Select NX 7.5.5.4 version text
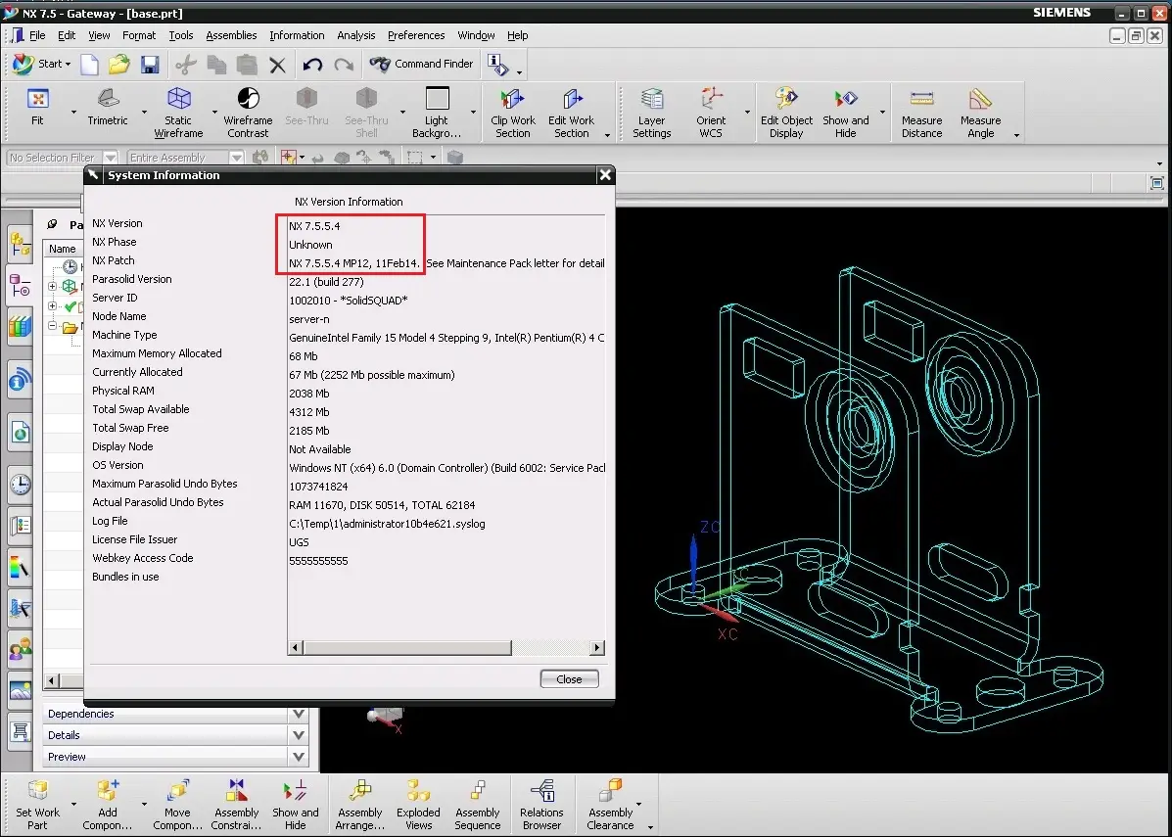The height and width of the screenshot is (837, 1172). (314, 226)
